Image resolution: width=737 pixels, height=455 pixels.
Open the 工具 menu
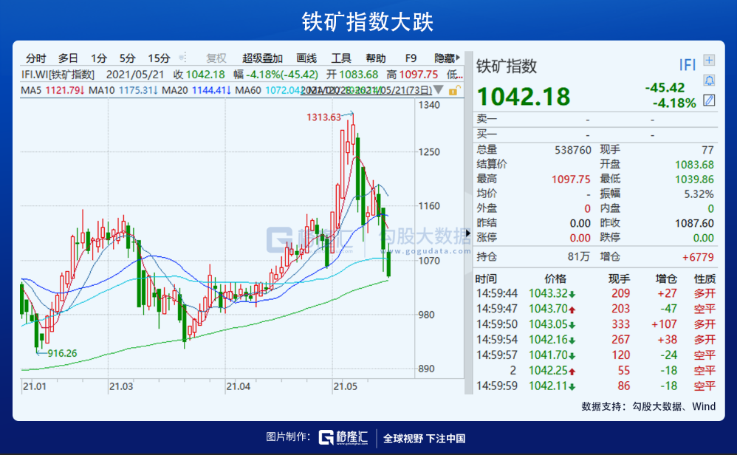[341, 58]
